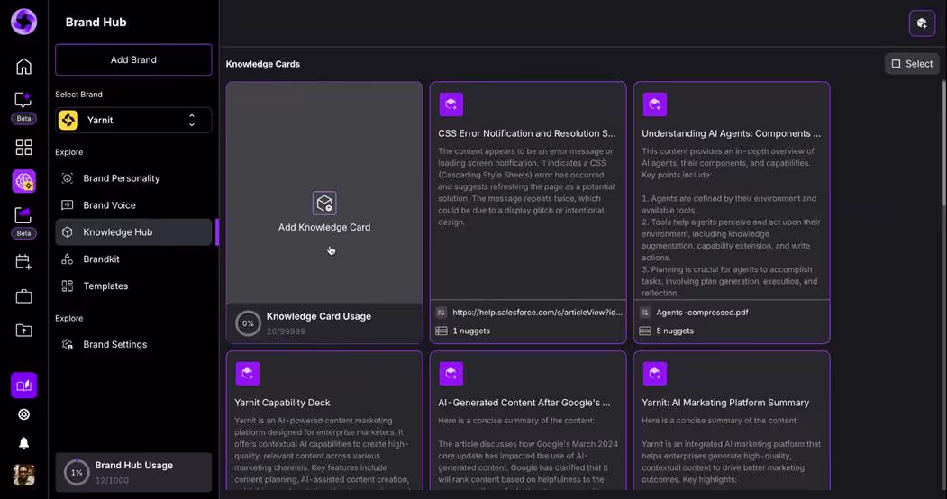947x499 pixels.
Task: Open Yarnit: AI Marketing Platform Summary card
Action: (732, 422)
